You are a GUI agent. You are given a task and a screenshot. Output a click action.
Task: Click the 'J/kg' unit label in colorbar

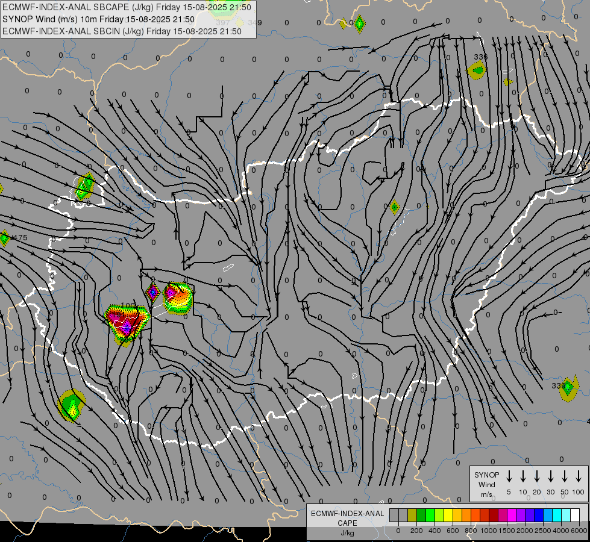pos(347,533)
